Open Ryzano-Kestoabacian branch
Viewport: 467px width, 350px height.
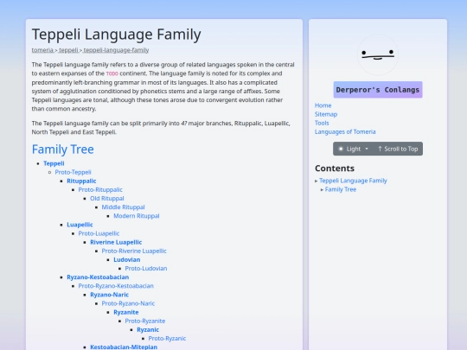coord(98,277)
